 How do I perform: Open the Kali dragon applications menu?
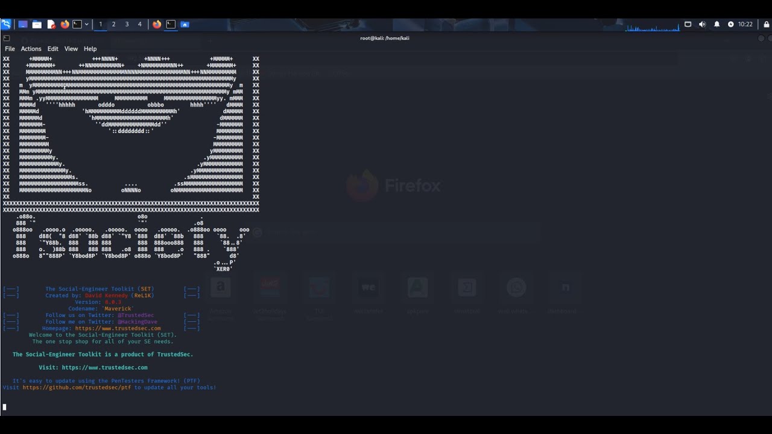(x=5, y=24)
